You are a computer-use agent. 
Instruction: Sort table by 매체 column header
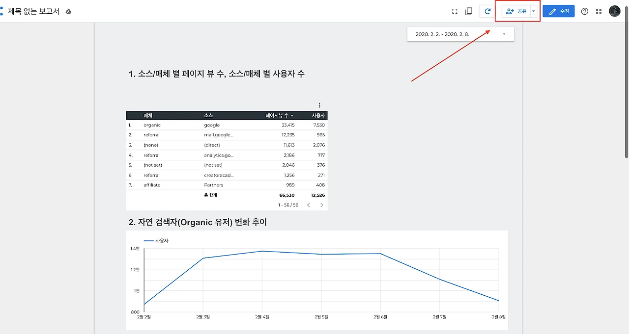point(148,115)
